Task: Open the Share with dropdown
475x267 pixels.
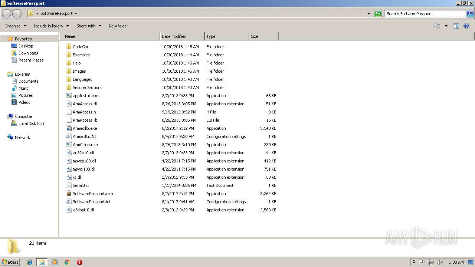Action: 89,26
